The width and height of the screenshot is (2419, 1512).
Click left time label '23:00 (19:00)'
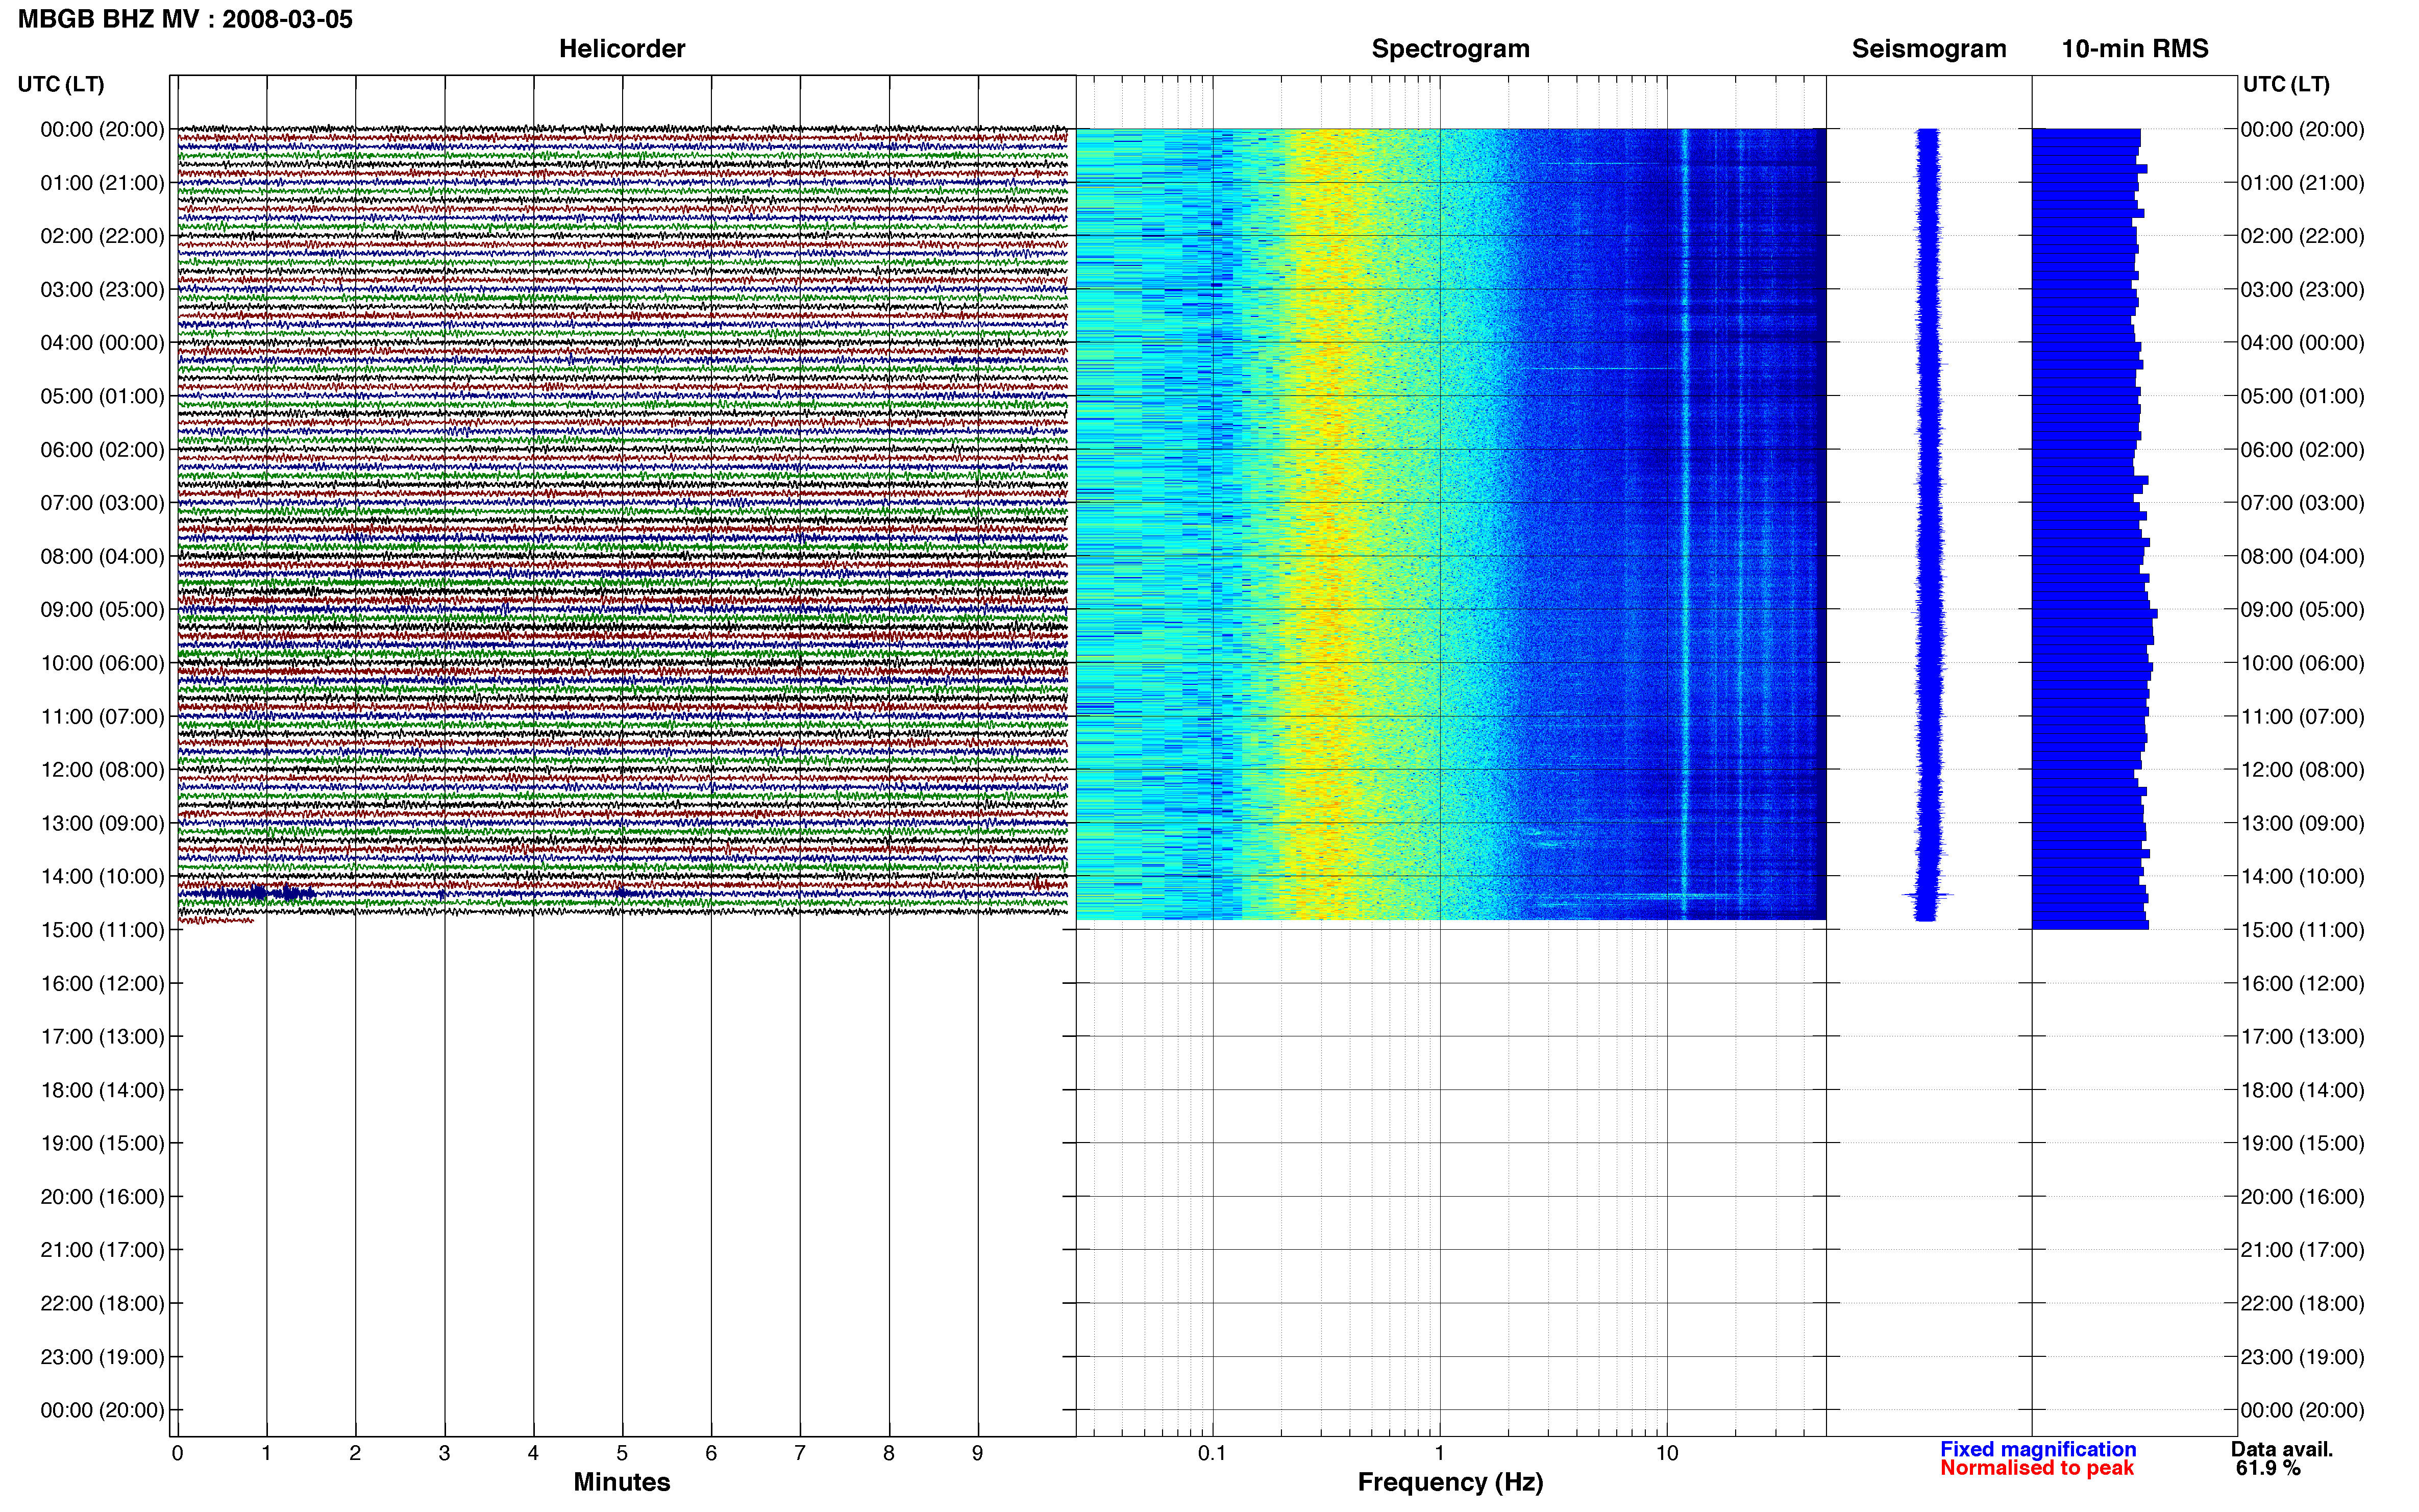pos(102,1357)
